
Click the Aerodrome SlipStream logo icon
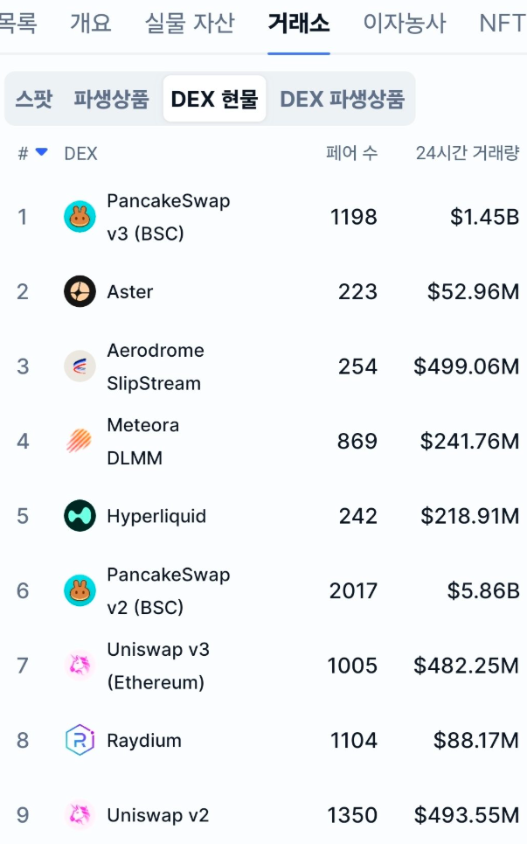pyautogui.click(x=80, y=366)
